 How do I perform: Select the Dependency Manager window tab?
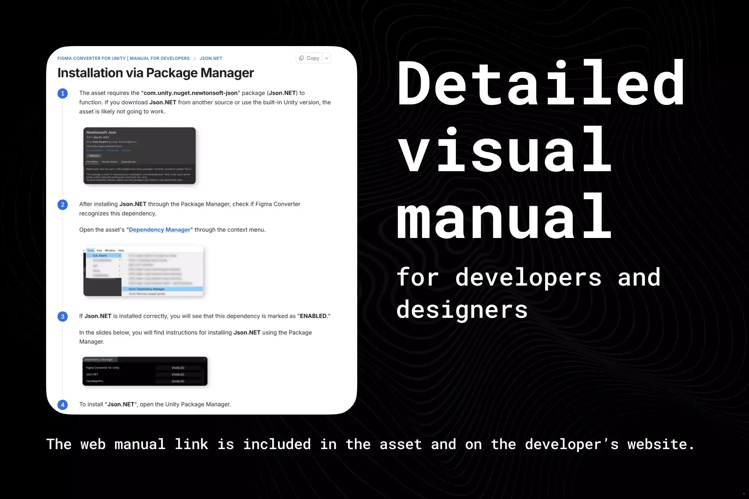click(x=99, y=360)
